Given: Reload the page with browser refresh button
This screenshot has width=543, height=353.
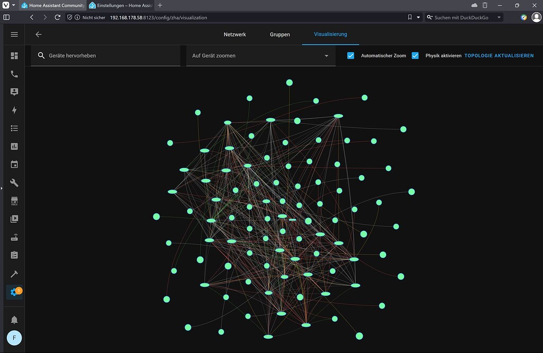Looking at the screenshot, I should pos(58,18).
